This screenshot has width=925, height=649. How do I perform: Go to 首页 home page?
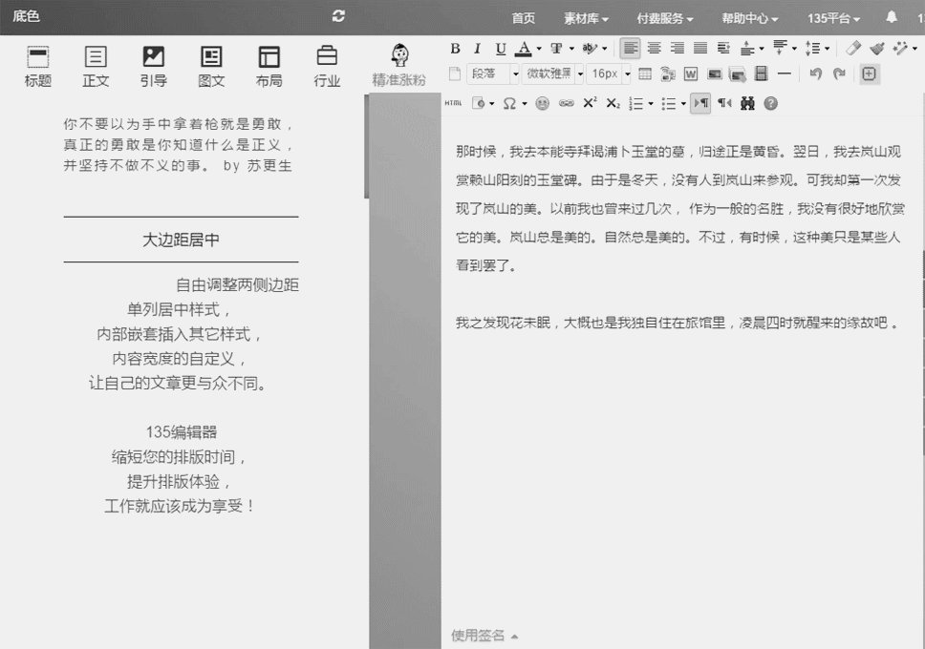pos(524,18)
